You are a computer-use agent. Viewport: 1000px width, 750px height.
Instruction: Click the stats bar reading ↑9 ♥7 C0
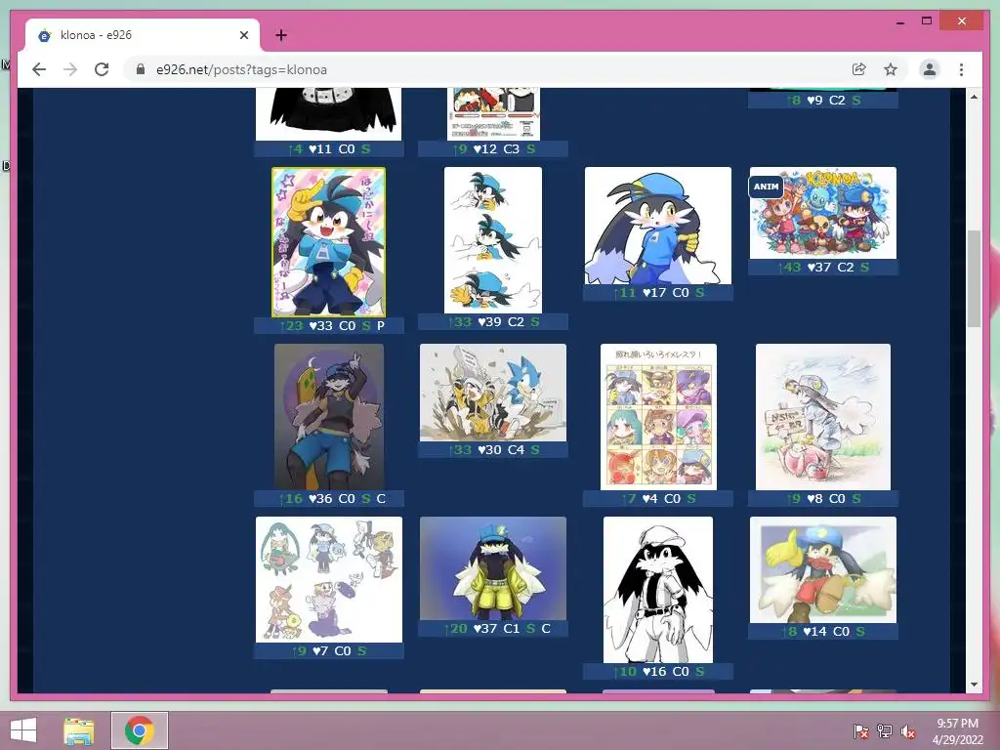pos(328,650)
